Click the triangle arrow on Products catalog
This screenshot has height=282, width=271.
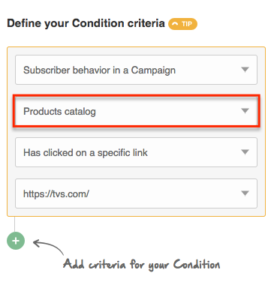click(245, 110)
